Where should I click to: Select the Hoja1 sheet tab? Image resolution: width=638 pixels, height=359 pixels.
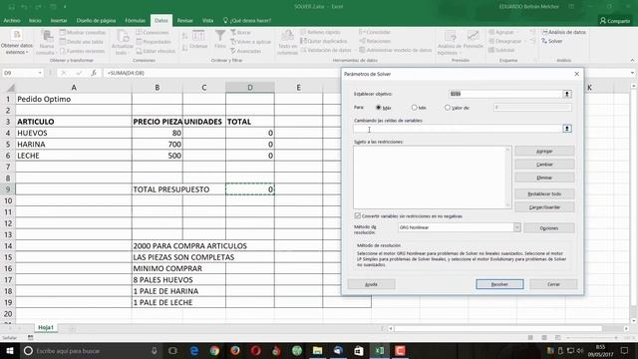coord(46,327)
